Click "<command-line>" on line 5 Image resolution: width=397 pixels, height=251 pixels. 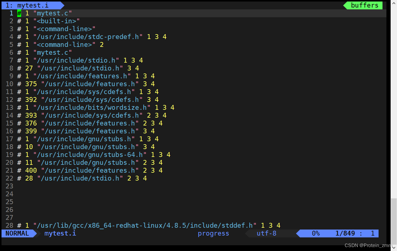point(64,44)
